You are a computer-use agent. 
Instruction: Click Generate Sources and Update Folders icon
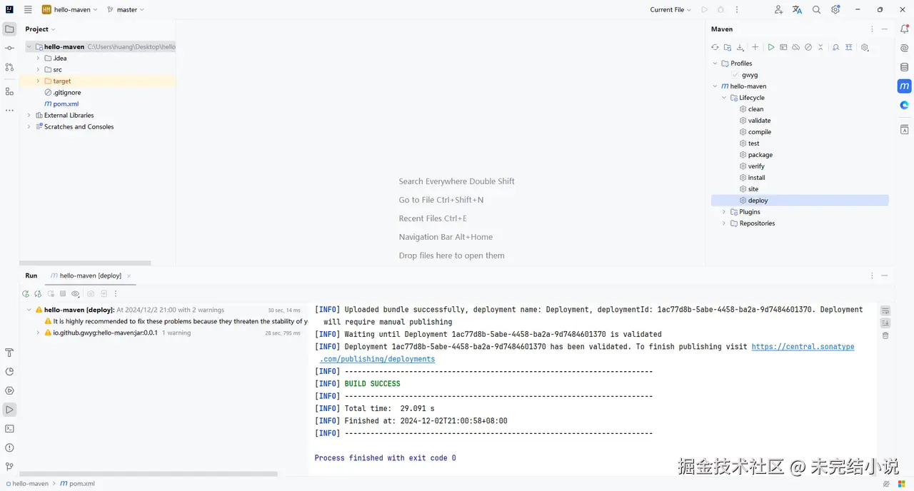coord(727,47)
